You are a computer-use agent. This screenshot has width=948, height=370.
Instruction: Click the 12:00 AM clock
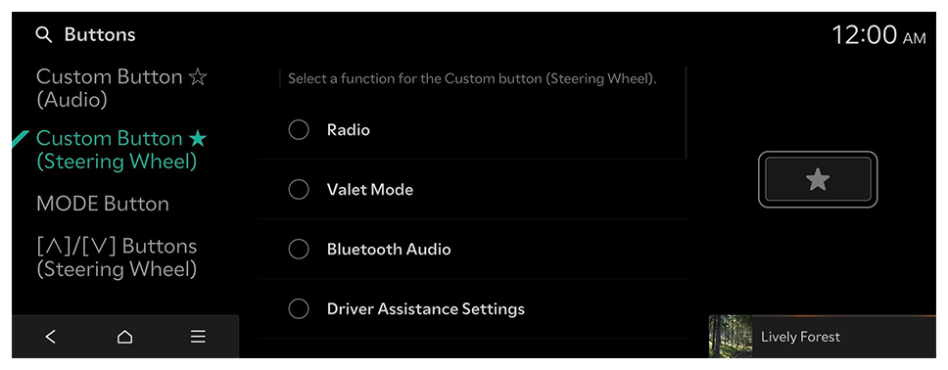878,35
